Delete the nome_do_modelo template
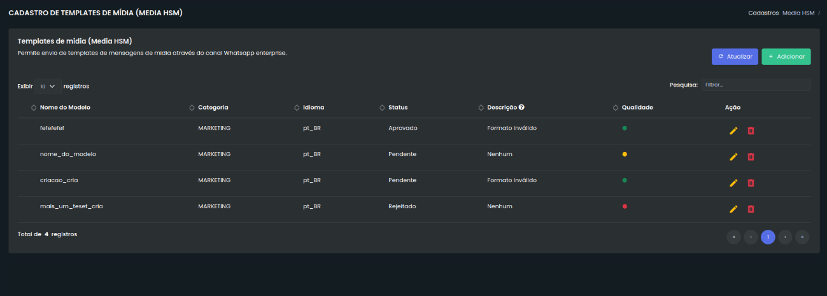Image resolution: width=827 pixels, height=296 pixels. tap(751, 157)
